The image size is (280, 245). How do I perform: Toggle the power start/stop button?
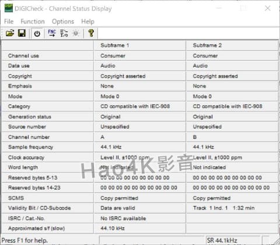(37, 33)
